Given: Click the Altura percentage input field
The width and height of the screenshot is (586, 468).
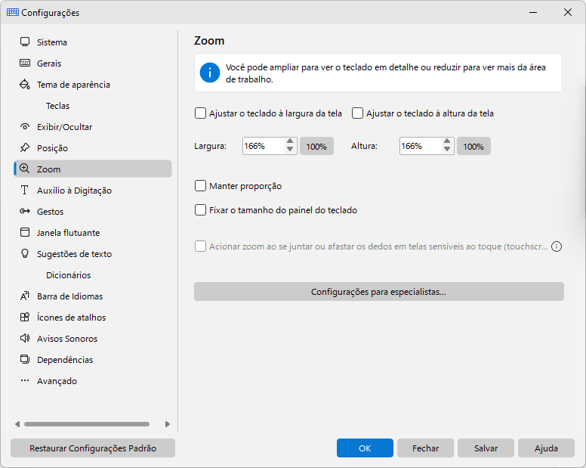Looking at the screenshot, I should coord(421,146).
